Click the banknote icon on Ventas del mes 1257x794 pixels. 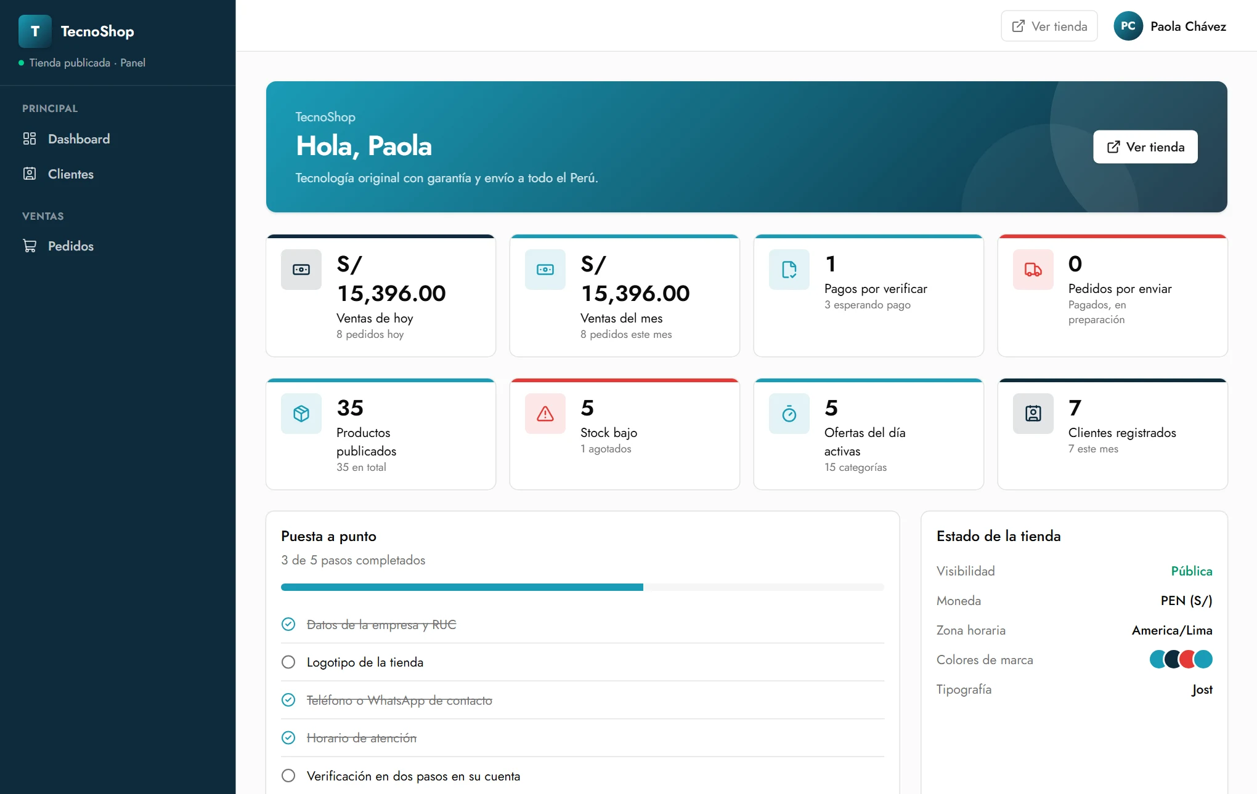545,270
